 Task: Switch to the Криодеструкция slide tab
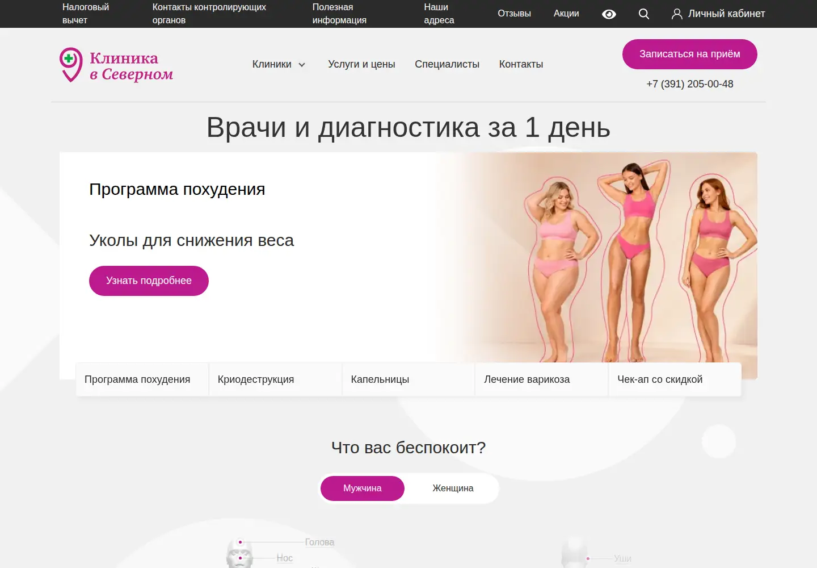tap(275, 379)
